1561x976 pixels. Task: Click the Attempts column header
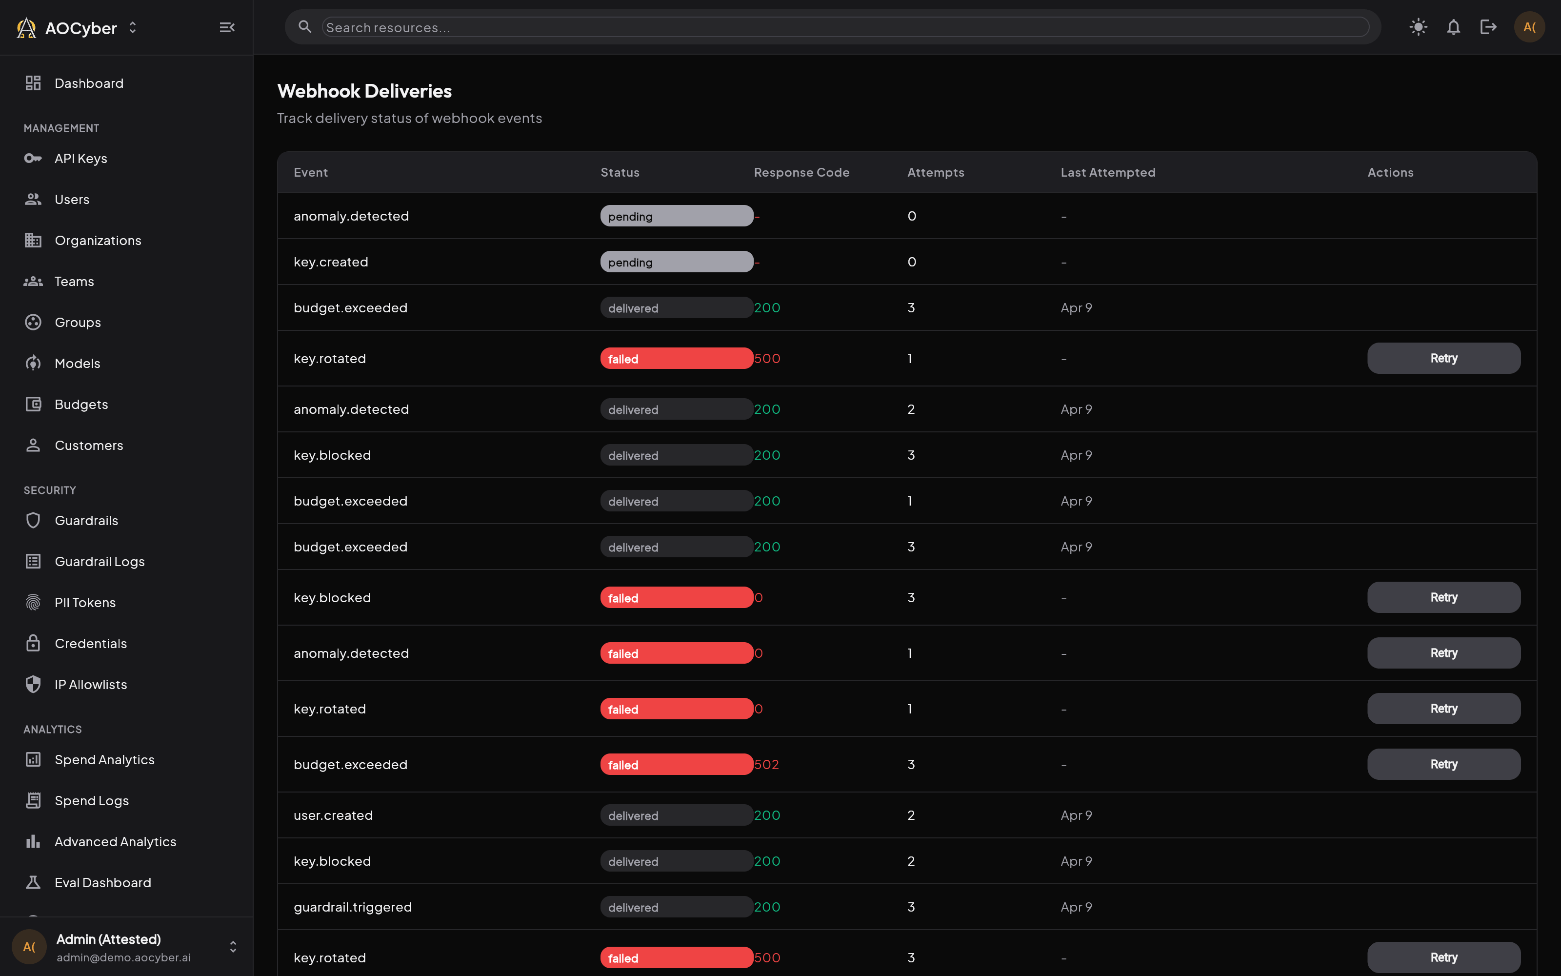(x=936, y=172)
